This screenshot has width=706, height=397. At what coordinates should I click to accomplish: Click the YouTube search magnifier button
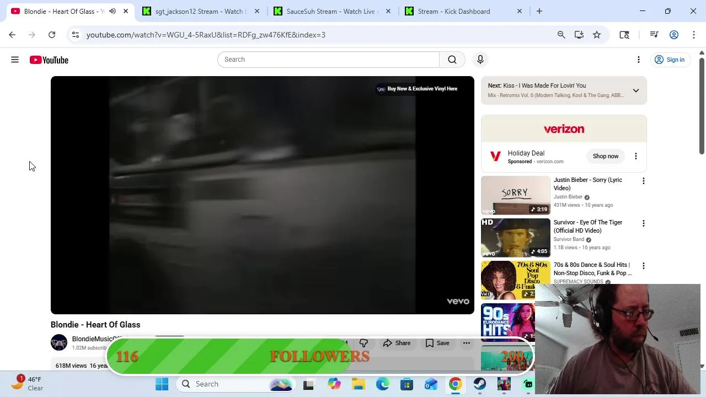(x=452, y=60)
